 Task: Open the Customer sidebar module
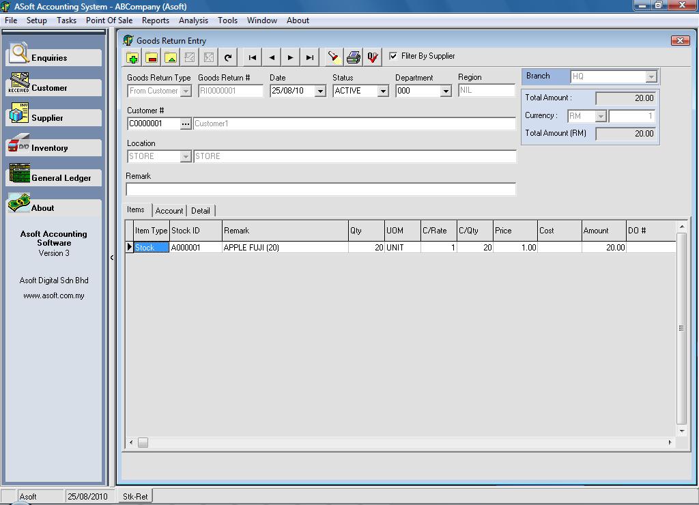53,88
